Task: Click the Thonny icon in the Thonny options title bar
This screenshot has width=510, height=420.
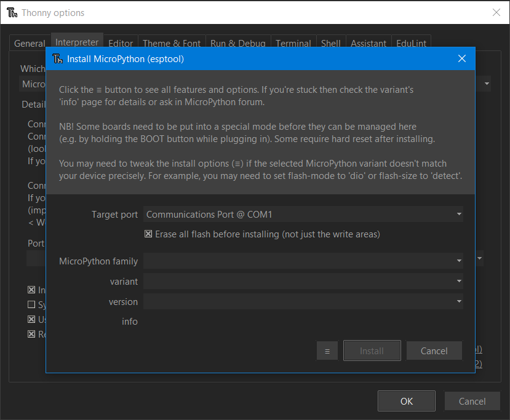Action: [12, 13]
